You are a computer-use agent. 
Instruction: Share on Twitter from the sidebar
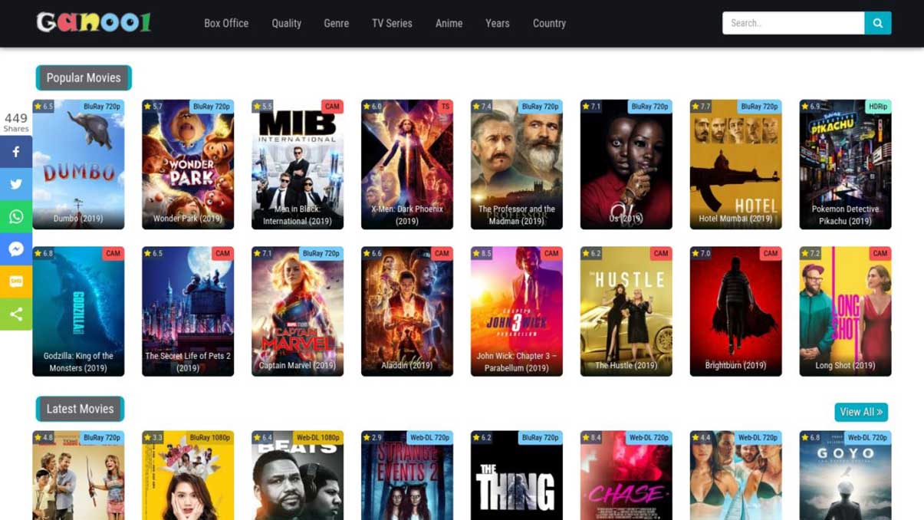pos(16,184)
